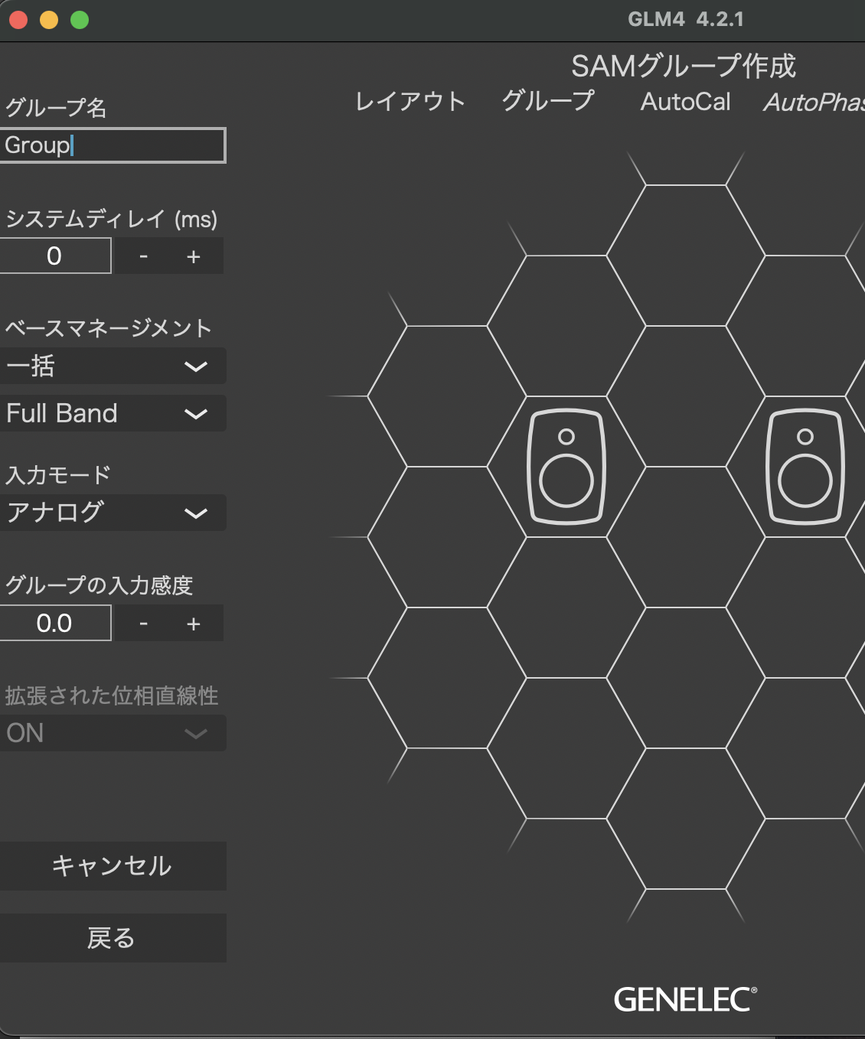Open the 入力モード アナログ dropdown
The height and width of the screenshot is (1039, 865).
(113, 513)
